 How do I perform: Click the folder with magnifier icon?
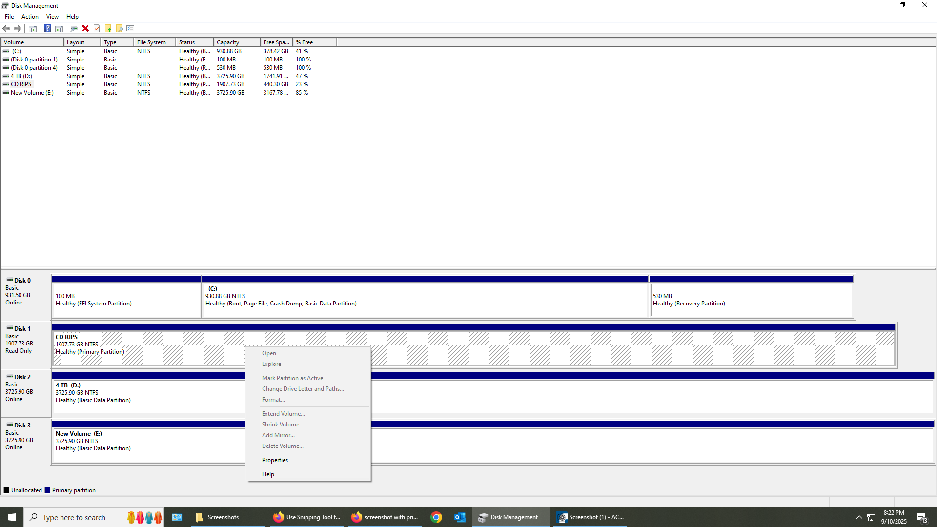pyautogui.click(x=119, y=28)
